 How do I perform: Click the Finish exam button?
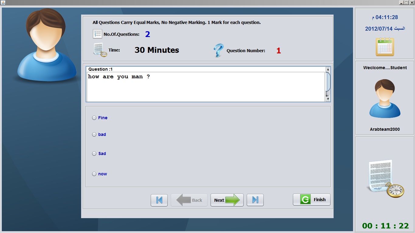click(311, 200)
